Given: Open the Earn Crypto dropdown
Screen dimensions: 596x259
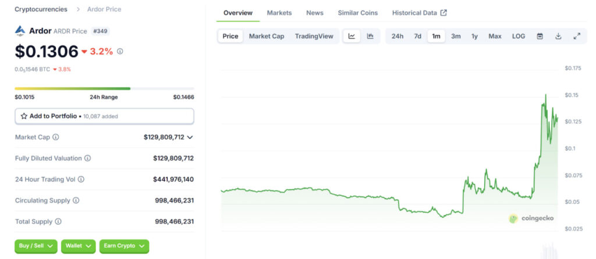Looking at the screenshot, I should (x=124, y=246).
